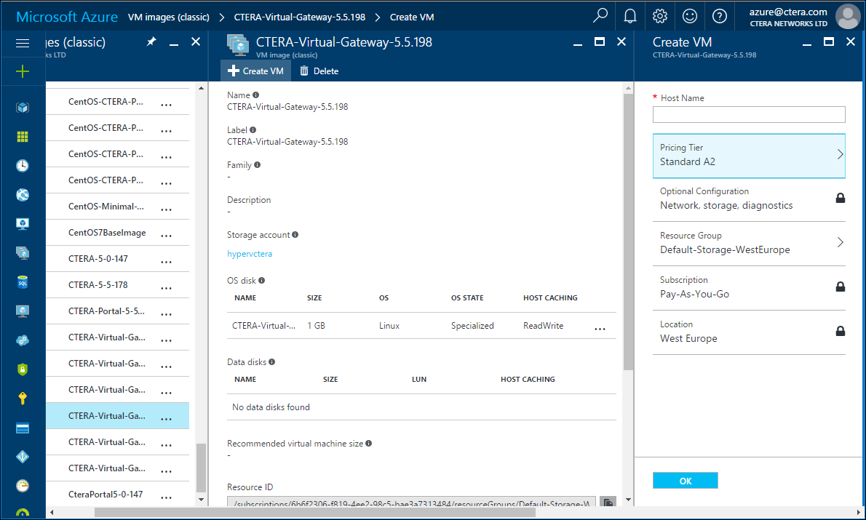866x520 pixels.
Task: Click the info icon next to Storage account
Action: (295, 235)
